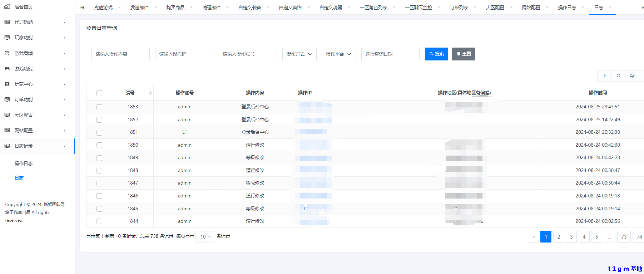Check the row 1849 checkbox
Viewport: 644px width, 274px height.
99,158
